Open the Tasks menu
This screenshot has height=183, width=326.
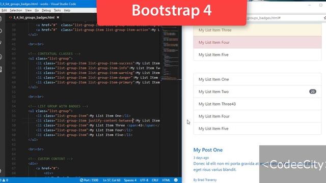[57, 10]
